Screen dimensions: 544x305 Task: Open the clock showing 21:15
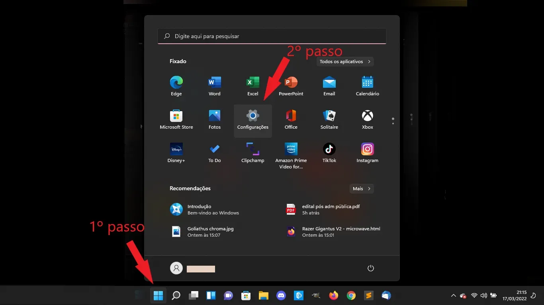[515, 295]
